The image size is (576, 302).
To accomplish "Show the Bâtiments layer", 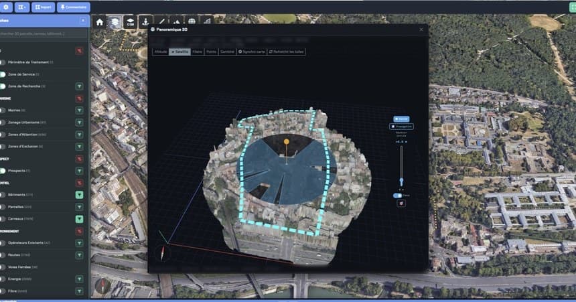I will 2,195.
